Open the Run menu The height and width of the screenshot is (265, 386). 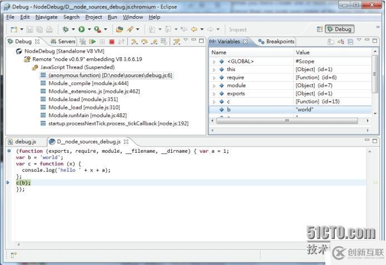[x=112, y=17]
